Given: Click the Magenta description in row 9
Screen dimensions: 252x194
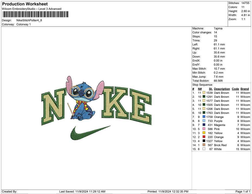Looking at the screenshot, I should (x=219, y=125).
